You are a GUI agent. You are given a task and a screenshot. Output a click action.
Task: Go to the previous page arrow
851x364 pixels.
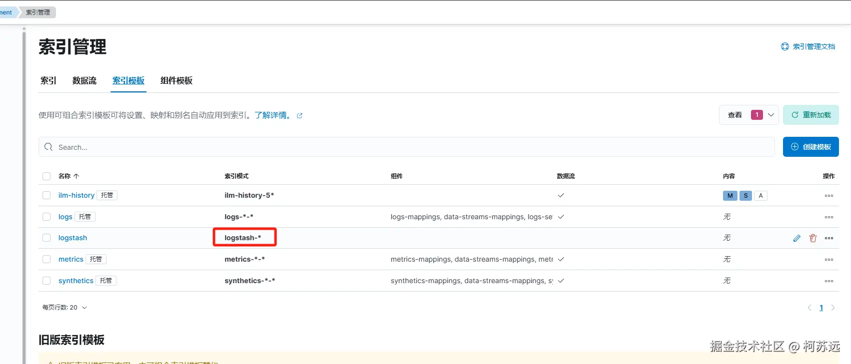(x=809, y=308)
